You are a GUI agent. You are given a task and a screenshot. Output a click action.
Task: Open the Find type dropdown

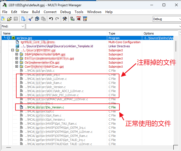[x=23, y=26]
